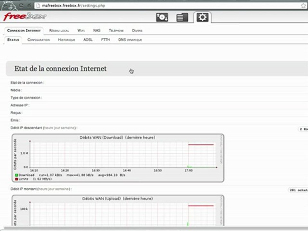Viewport: 308px width, 231px height.
Task: Click the 'Émis :' label
Action: click(x=15, y=120)
